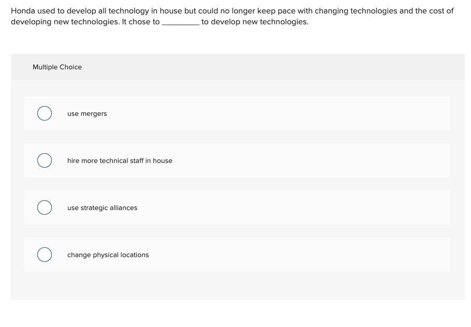Click the text 'hire more technical staff in house'

point(120,160)
